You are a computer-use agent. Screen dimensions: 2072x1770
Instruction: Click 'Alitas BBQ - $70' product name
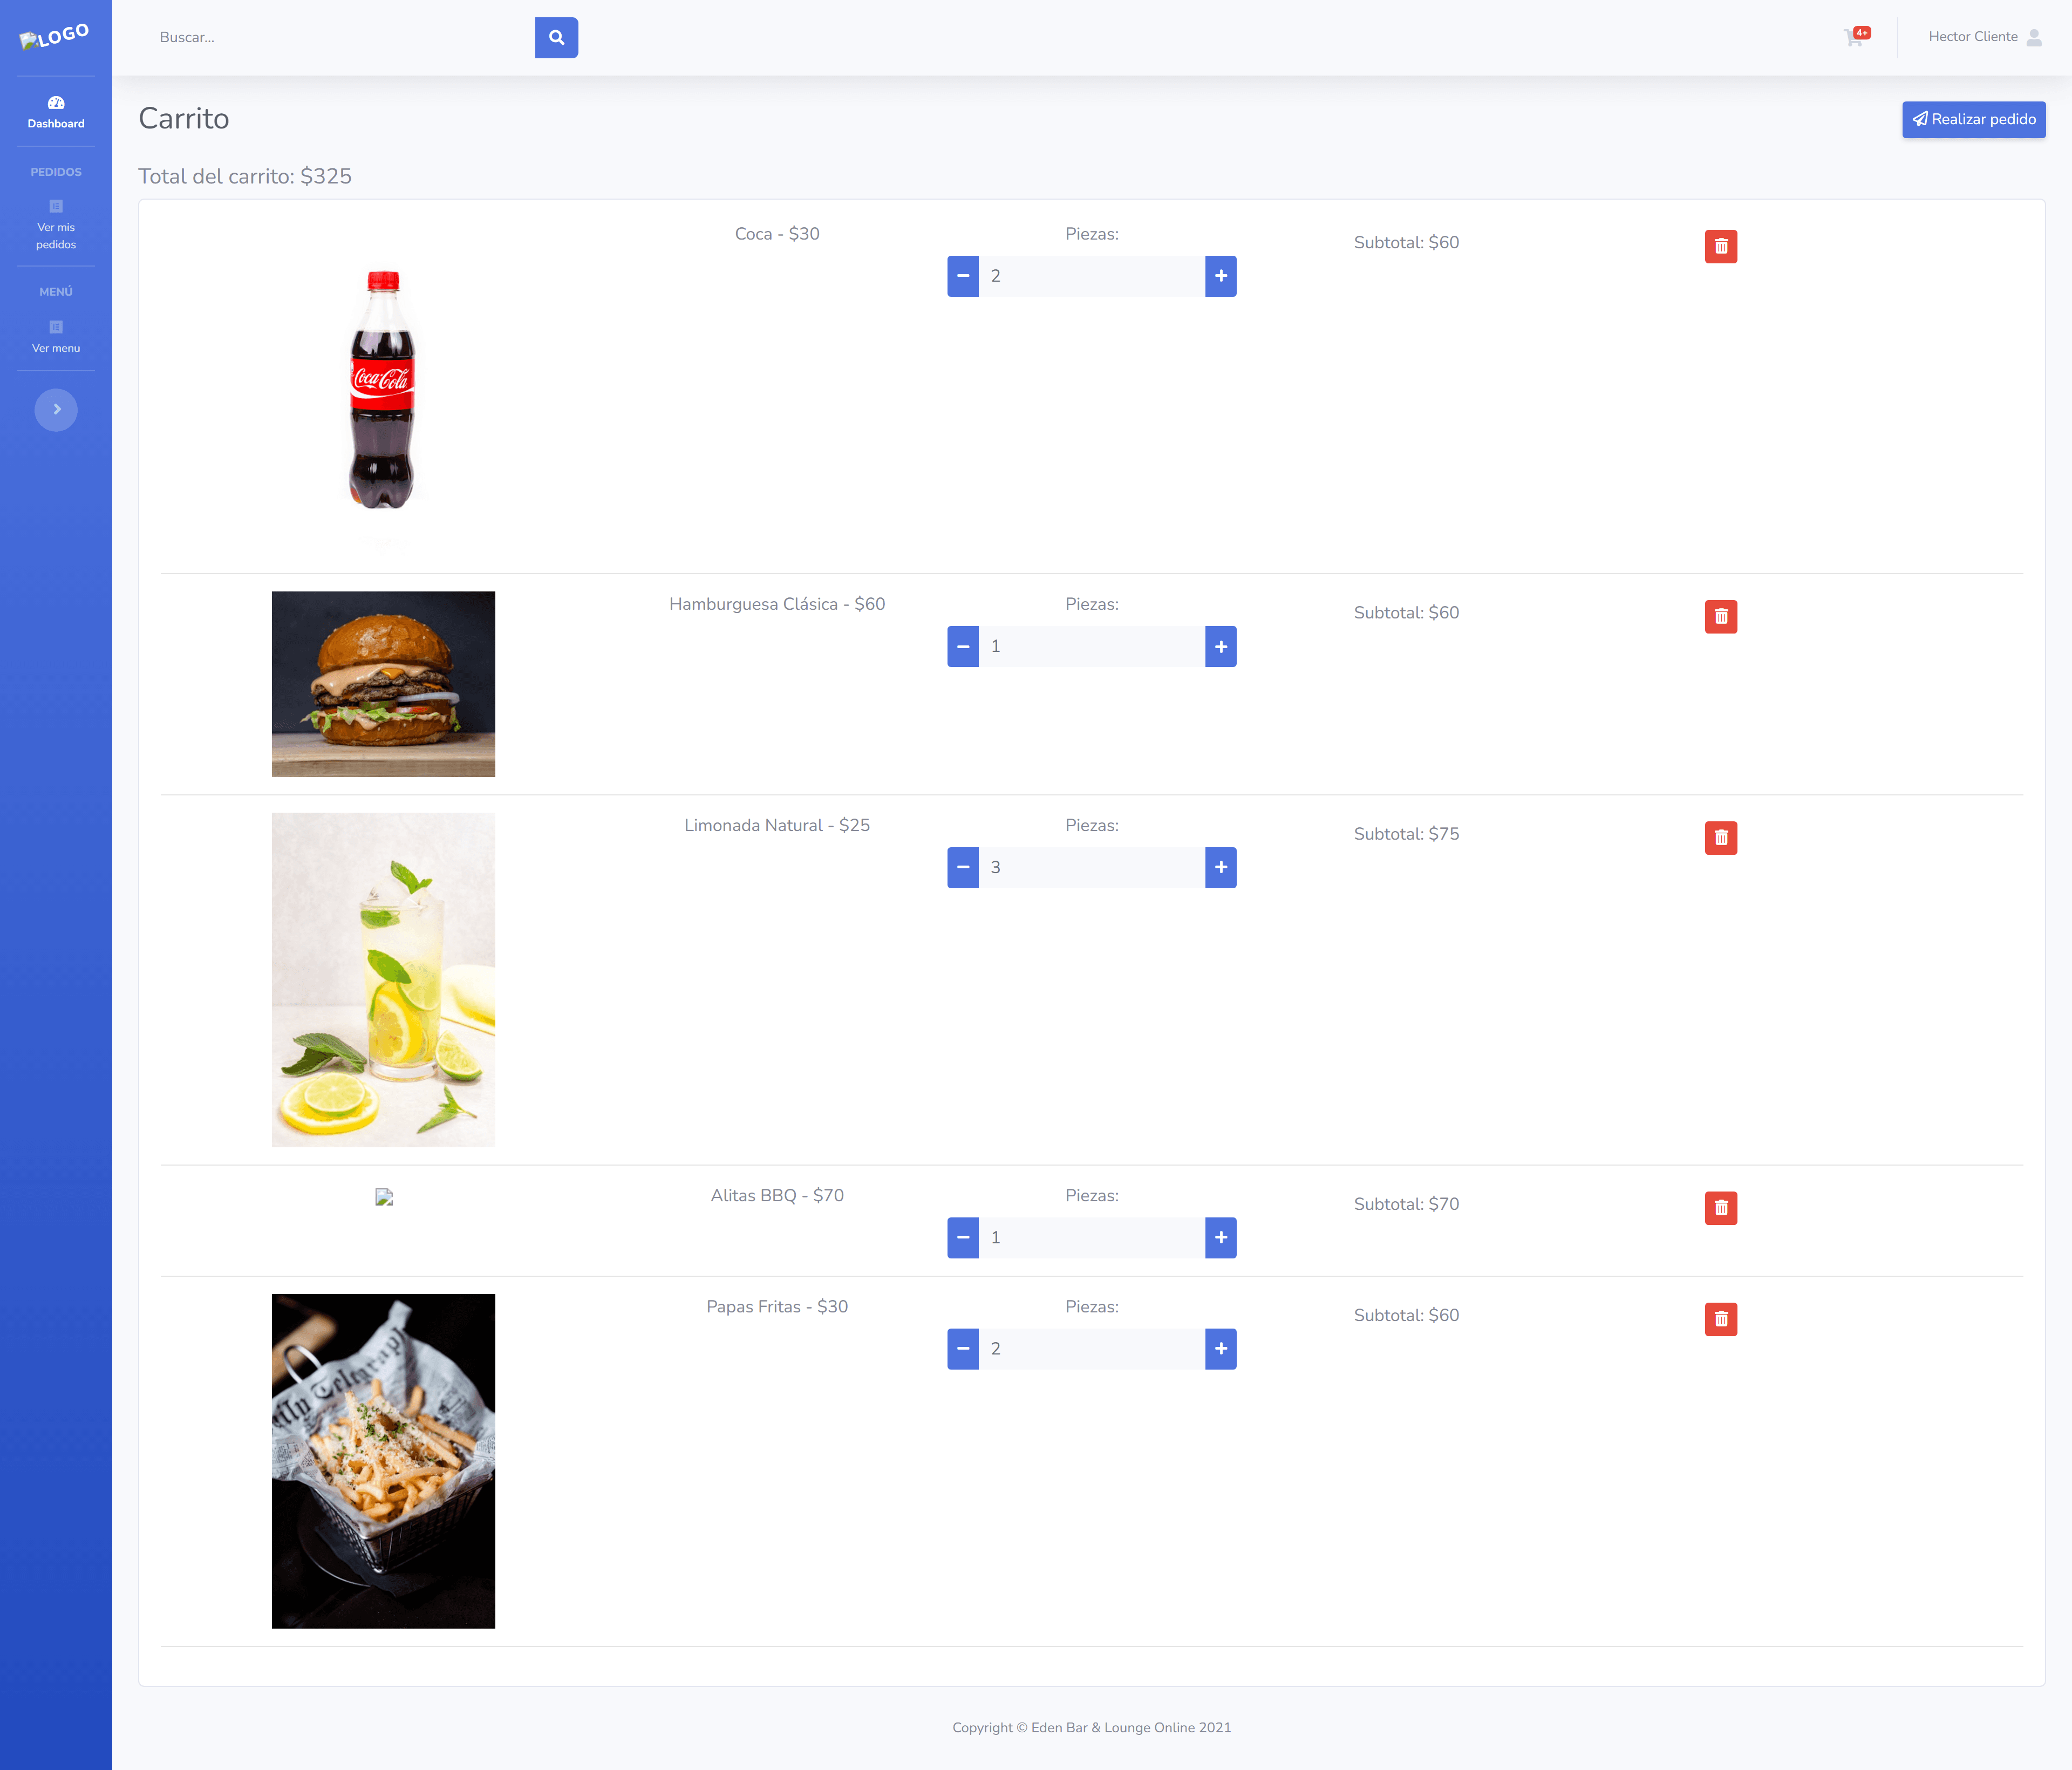click(777, 1196)
